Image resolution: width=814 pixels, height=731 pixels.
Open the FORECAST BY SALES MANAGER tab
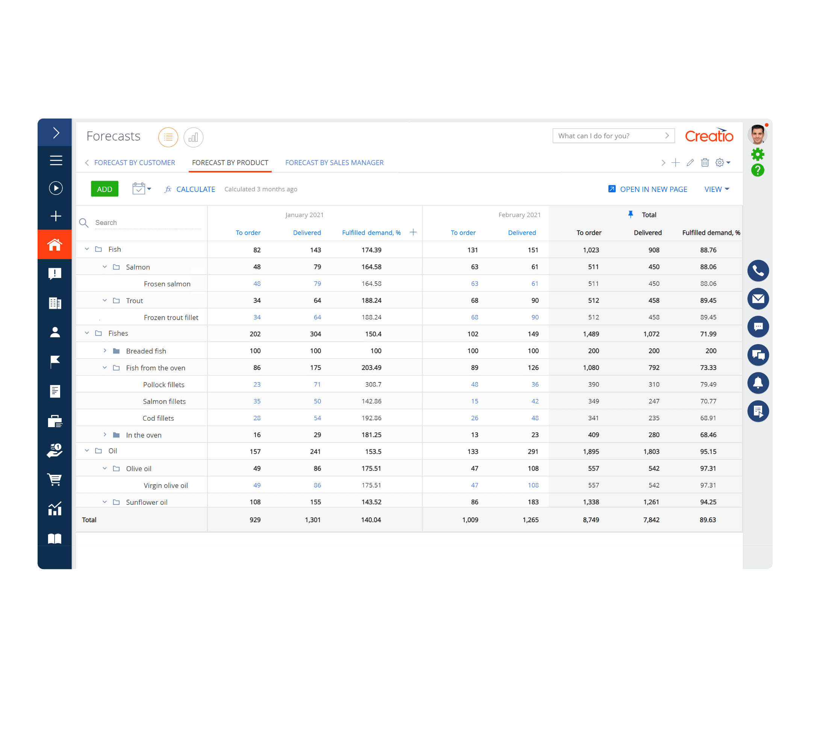click(x=334, y=163)
